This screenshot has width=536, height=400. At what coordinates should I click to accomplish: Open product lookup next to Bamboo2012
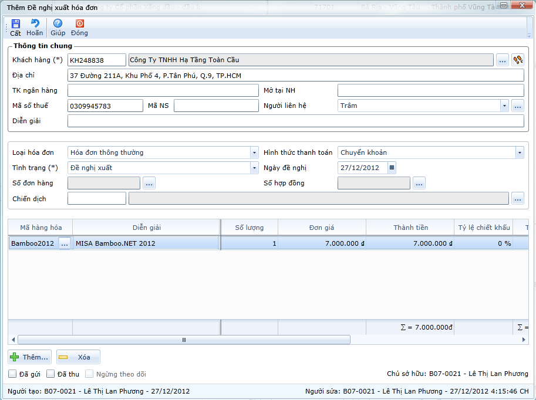[x=65, y=243]
